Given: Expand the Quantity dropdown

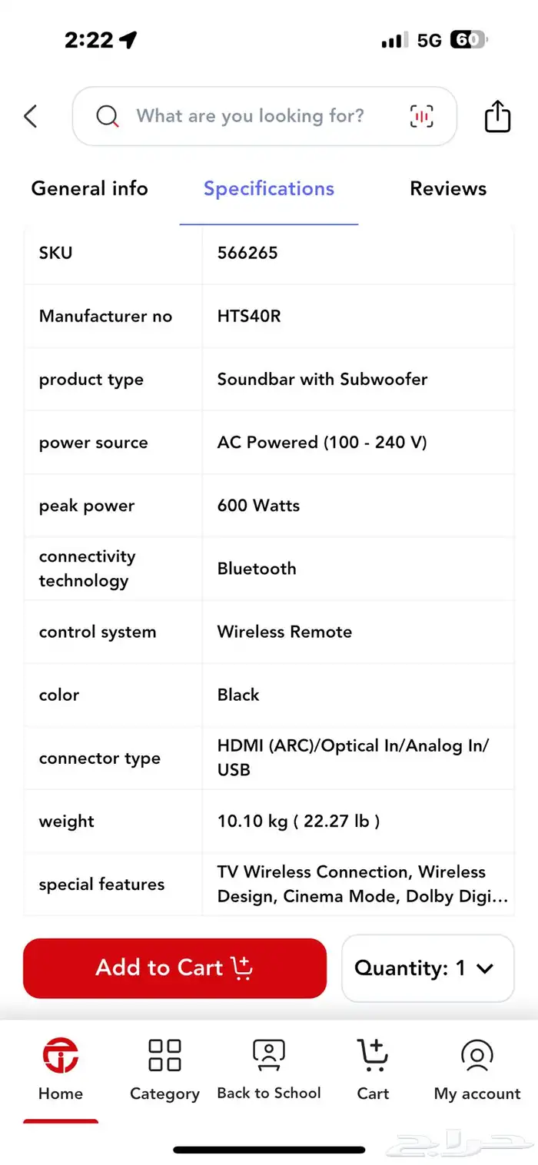Looking at the screenshot, I should click(x=427, y=968).
